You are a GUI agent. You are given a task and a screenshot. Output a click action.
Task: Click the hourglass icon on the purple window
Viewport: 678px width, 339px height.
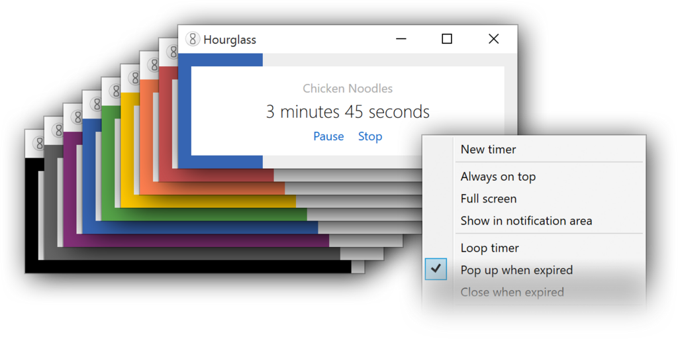[x=77, y=117]
